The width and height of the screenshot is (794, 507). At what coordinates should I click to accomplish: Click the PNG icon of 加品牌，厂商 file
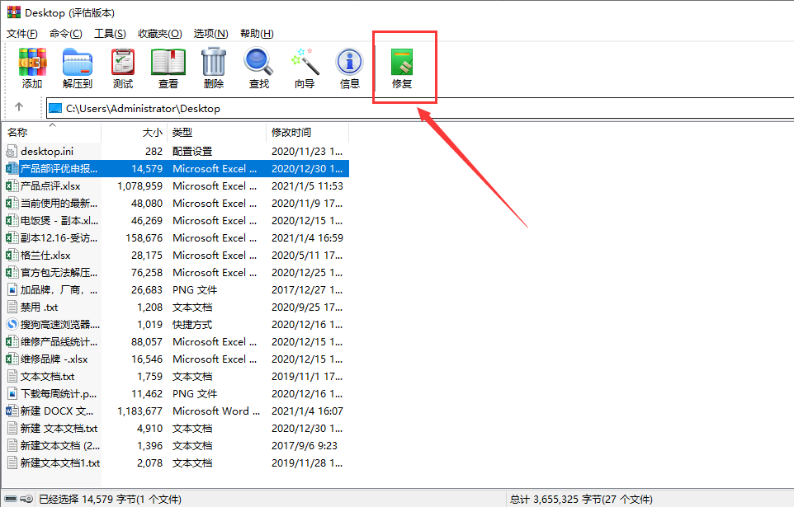pyautogui.click(x=12, y=290)
